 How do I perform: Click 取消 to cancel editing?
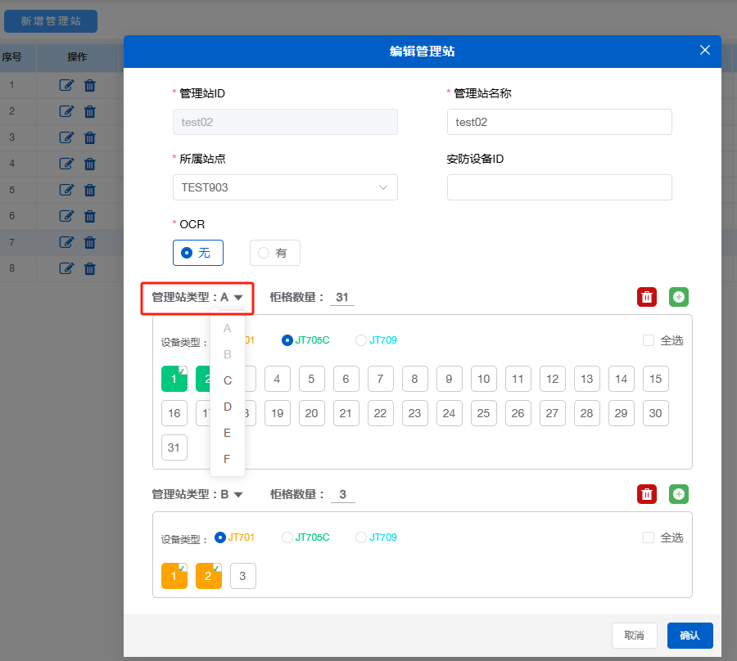(x=634, y=636)
